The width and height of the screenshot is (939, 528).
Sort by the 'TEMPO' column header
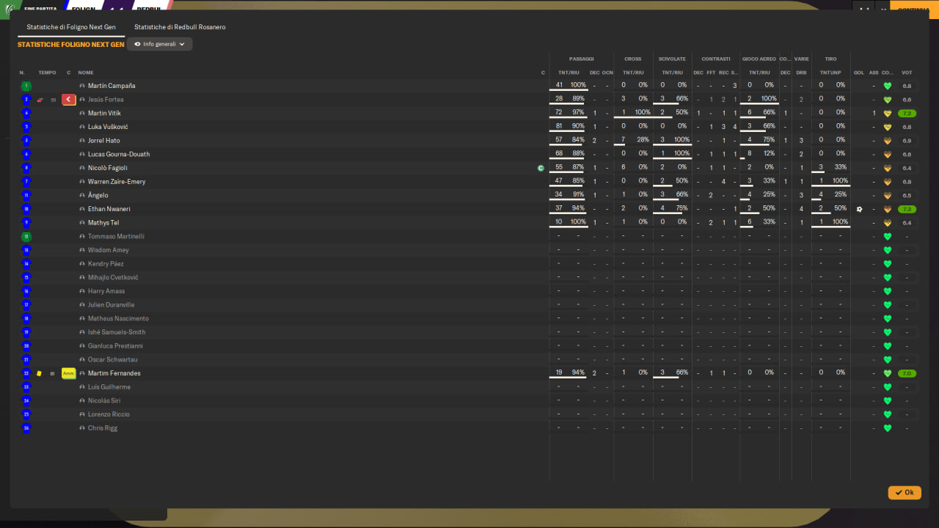click(x=47, y=73)
